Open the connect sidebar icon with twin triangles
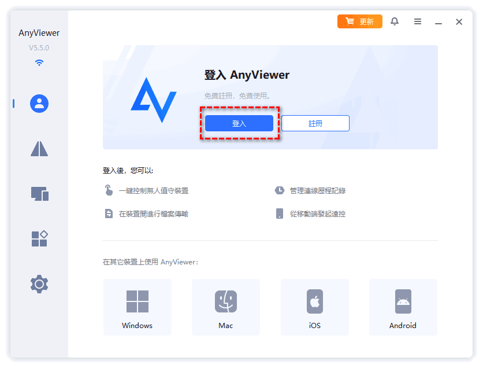 click(x=39, y=149)
